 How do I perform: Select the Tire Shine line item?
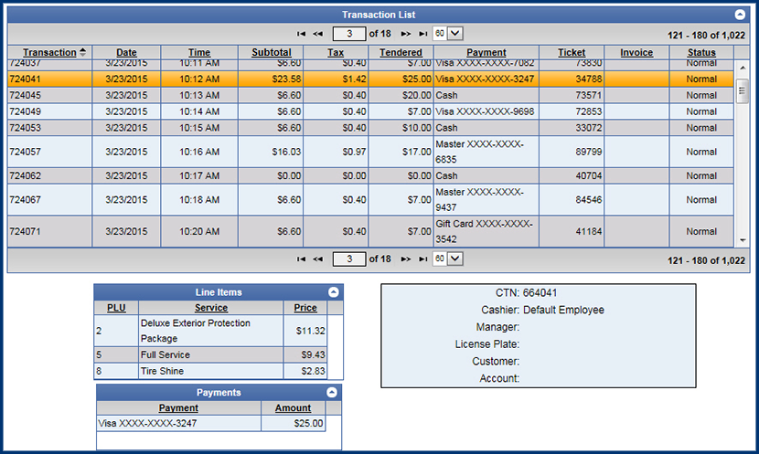pos(210,372)
